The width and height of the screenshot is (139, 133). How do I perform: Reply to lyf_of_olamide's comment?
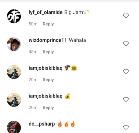(x=48, y=24)
